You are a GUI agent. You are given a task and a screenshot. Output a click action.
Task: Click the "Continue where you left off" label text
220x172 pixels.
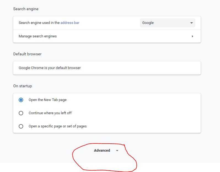(50, 113)
